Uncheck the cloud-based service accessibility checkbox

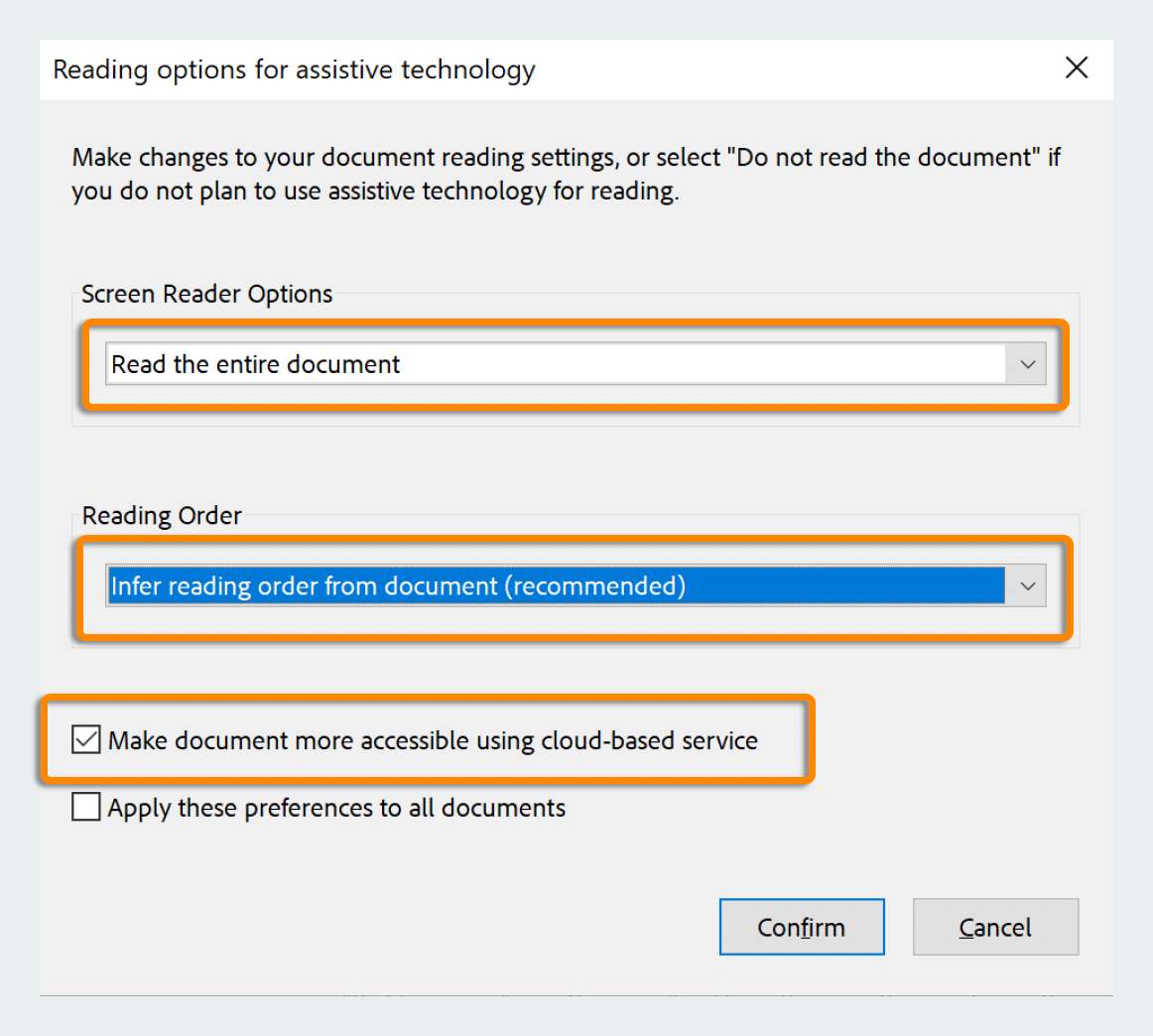pyautogui.click(x=86, y=740)
